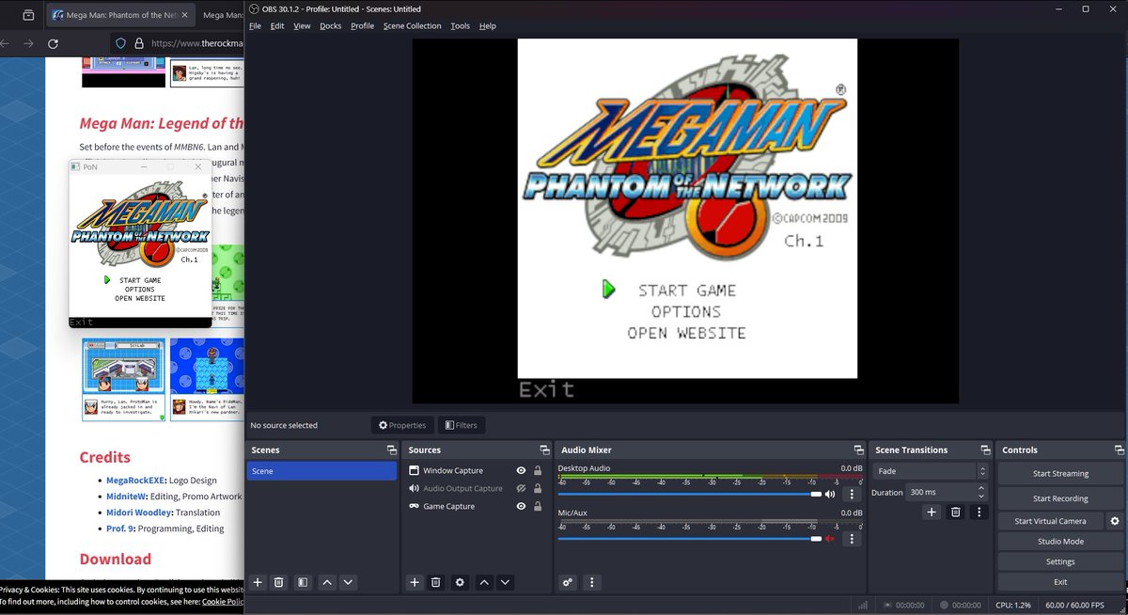
Task: Open the File menu in OBS
Action: pos(255,26)
